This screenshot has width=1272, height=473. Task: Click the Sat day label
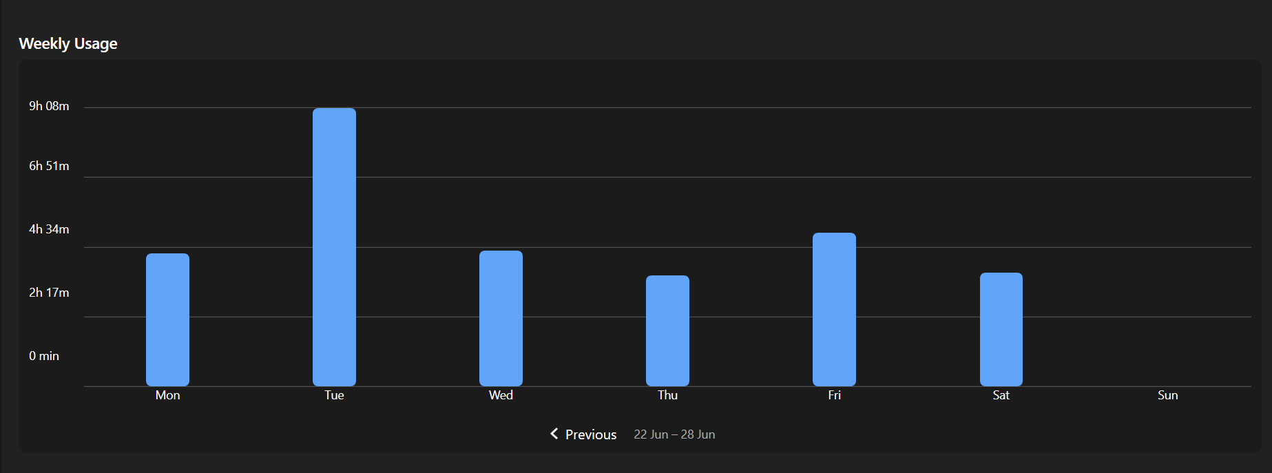pyautogui.click(x=1001, y=395)
